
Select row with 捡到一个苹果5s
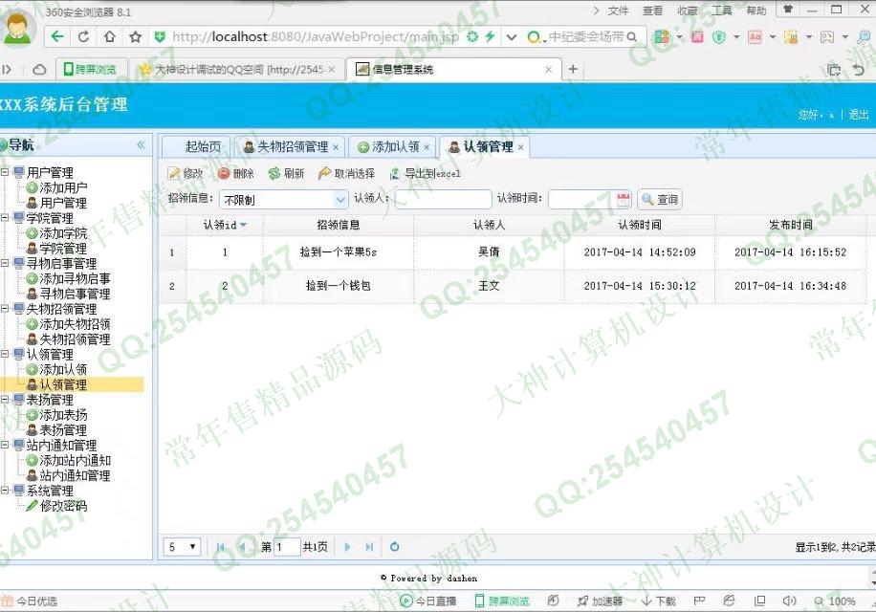pyautogui.click(x=512, y=252)
